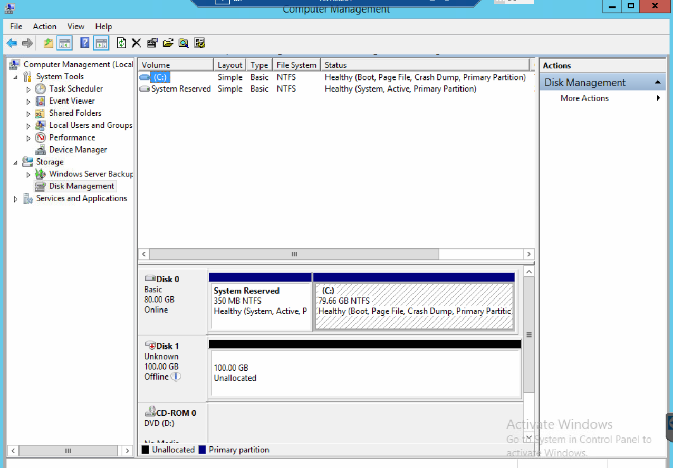Click the open folder toolbar icon
The height and width of the screenshot is (468, 673).
coord(168,43)
